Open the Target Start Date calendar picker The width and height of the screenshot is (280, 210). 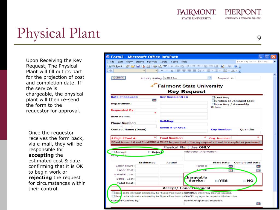pyautogui.click(x=231, y=166)
